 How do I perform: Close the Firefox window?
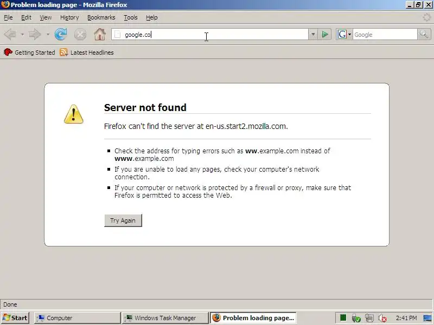428,5
